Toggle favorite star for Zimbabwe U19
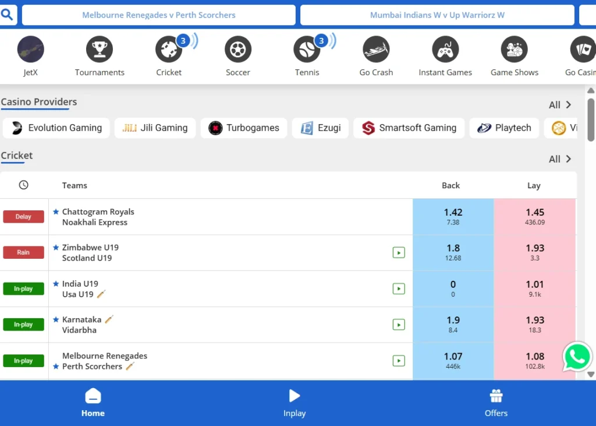Viewport: 596px width, 426px height. (56, 248)
